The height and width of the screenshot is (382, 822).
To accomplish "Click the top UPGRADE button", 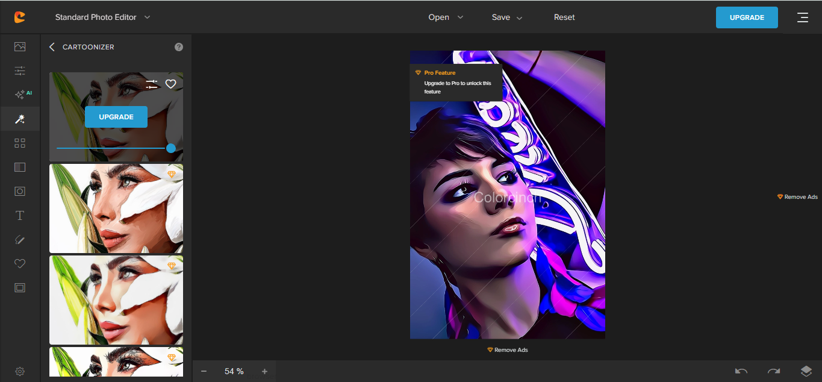I will [x=747, y=17].
